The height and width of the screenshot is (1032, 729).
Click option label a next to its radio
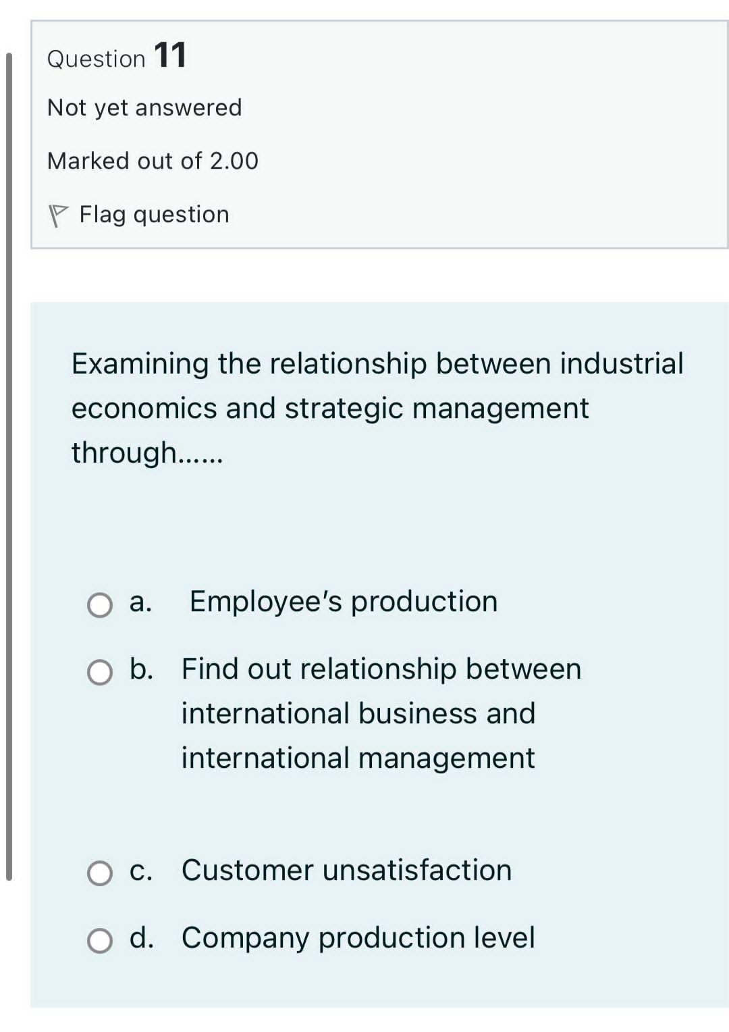click(x=140, y=602)
